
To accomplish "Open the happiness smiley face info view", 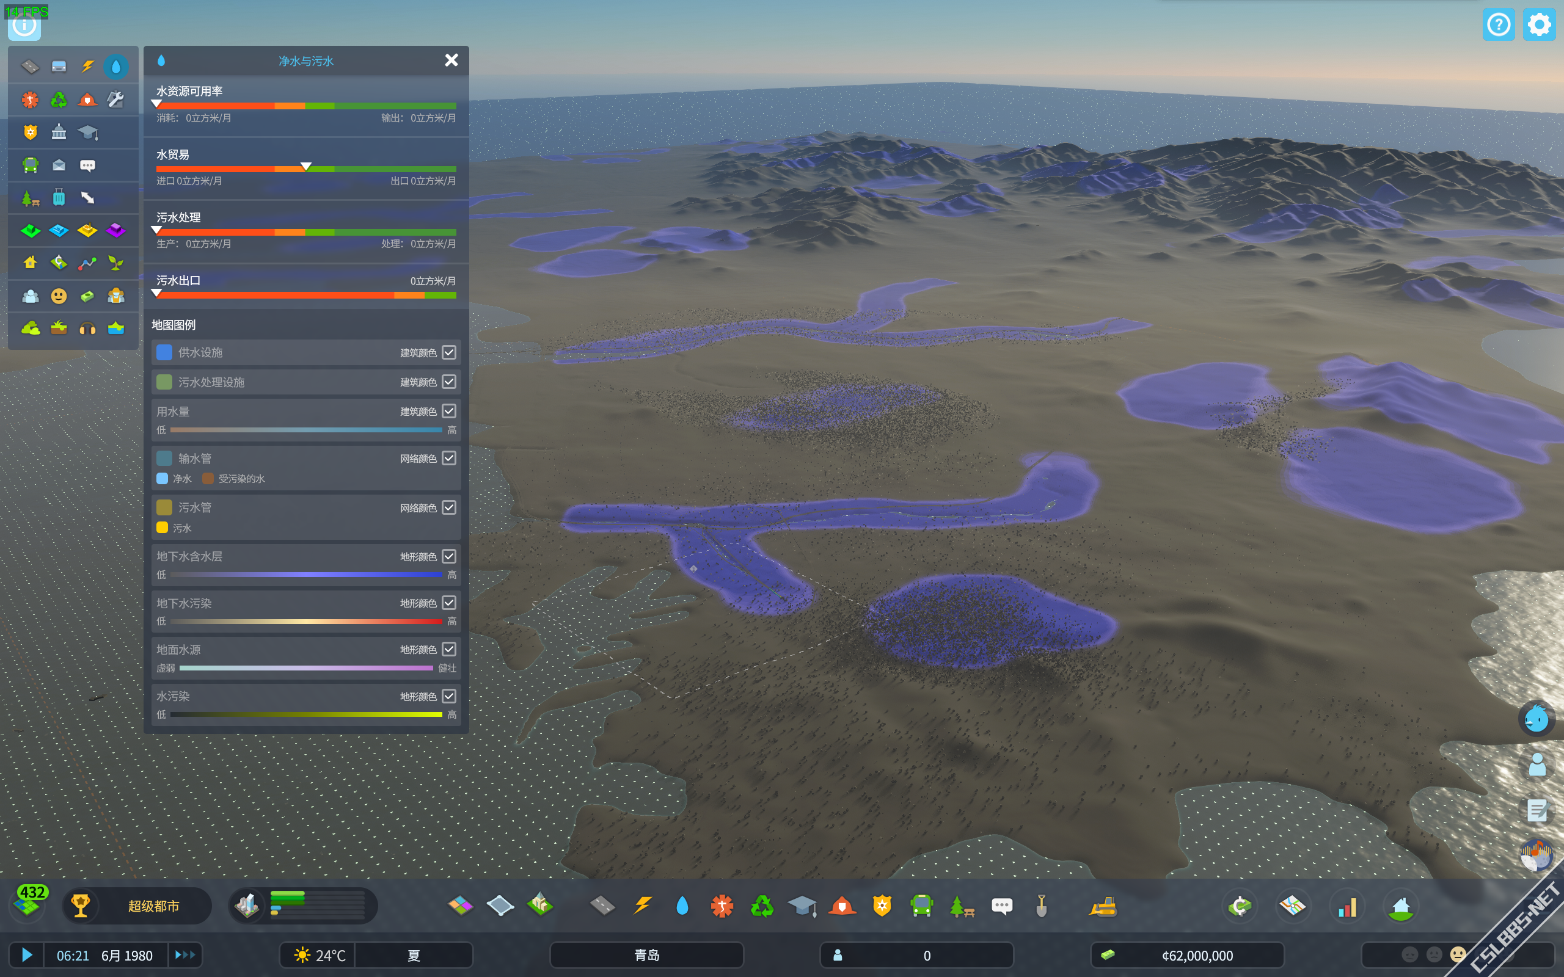I will [59, 296].
